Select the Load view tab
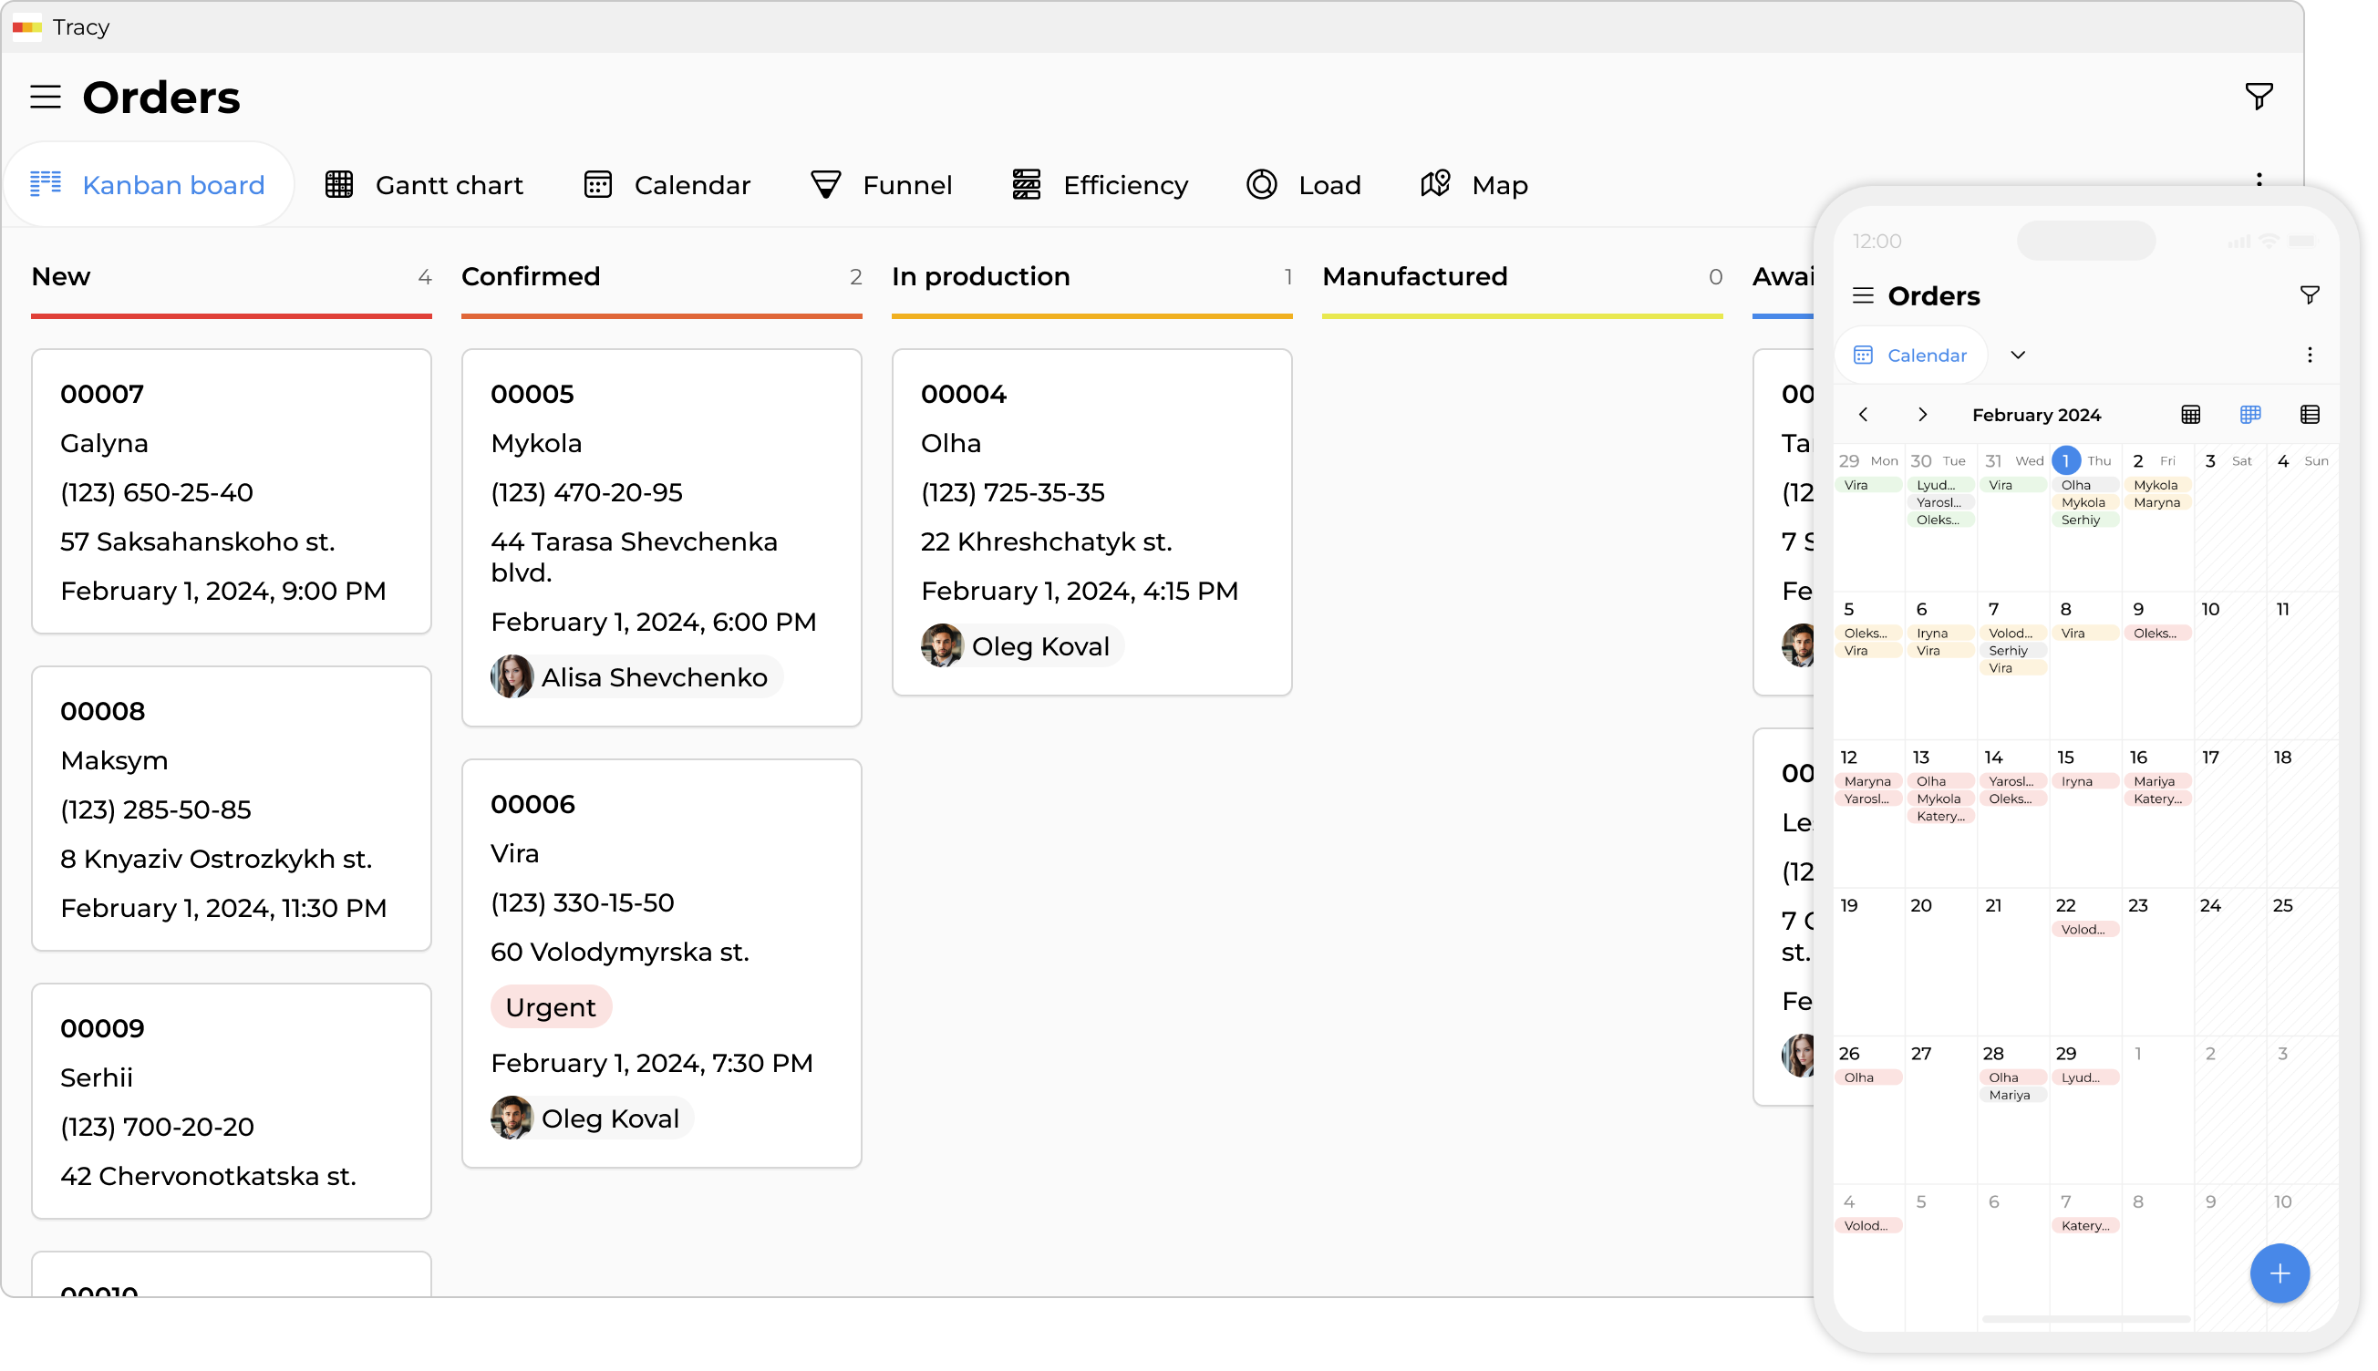2378x1371 pixels. coord(1303,184)
